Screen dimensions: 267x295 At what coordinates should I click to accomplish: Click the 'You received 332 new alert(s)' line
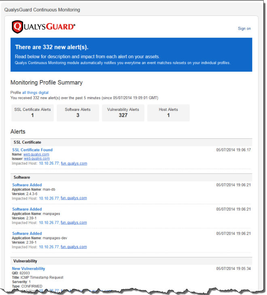click(84, 98)
